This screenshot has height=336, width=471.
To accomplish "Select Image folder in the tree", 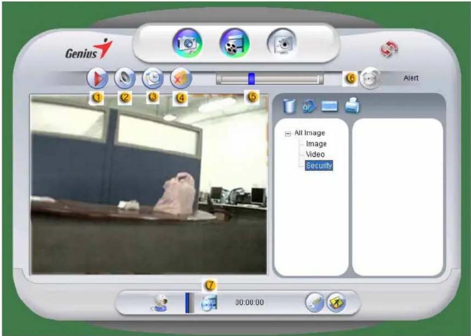I will click(316, 144).
